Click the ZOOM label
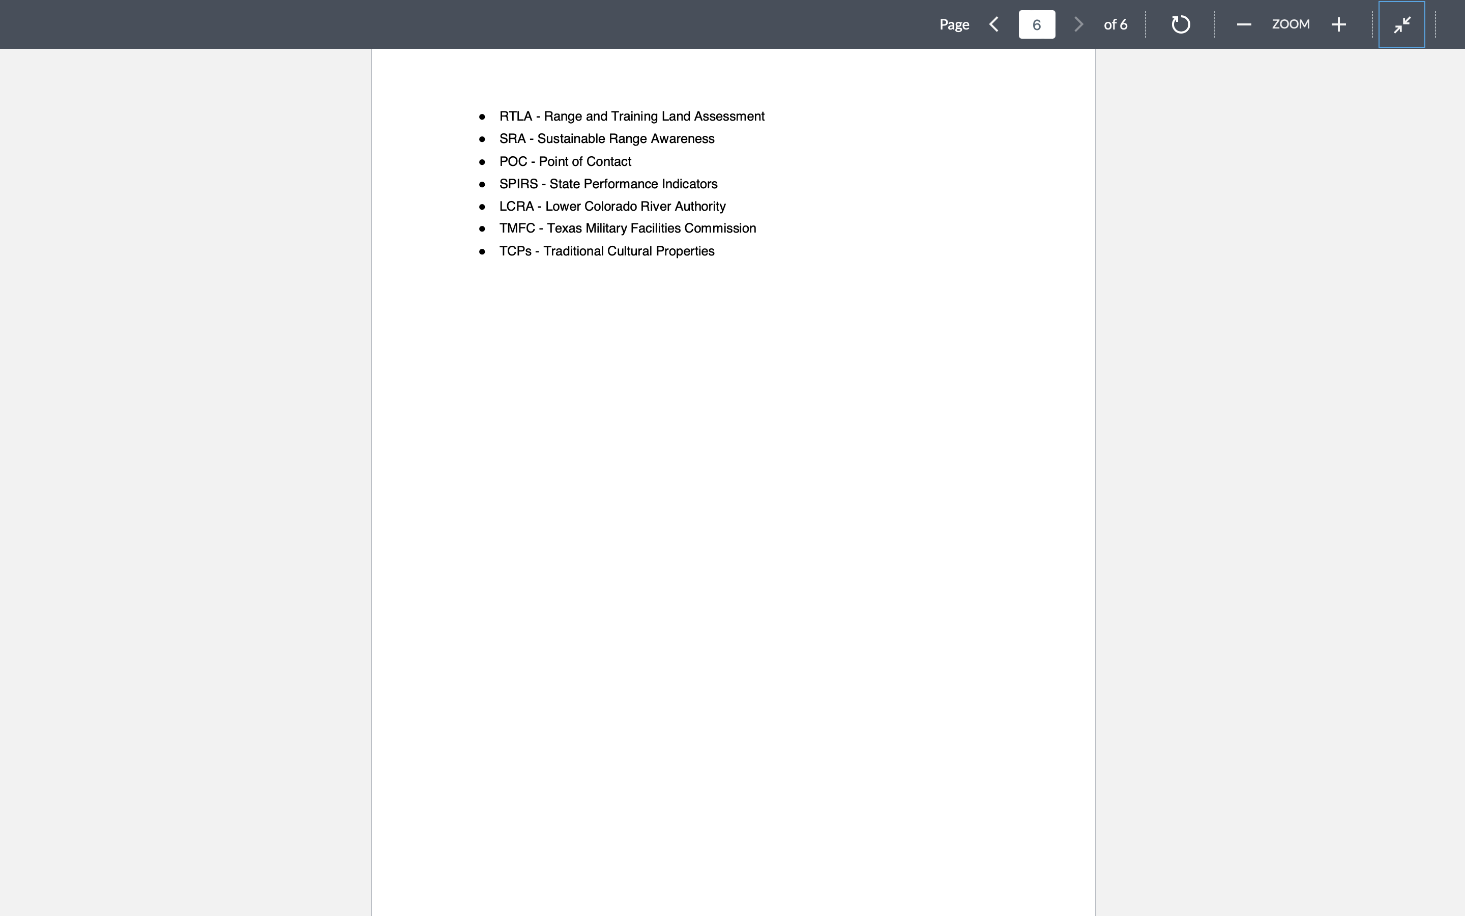 tap(1291, 24)
